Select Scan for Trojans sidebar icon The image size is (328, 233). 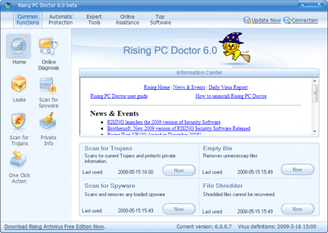click(x=19, y=121)
